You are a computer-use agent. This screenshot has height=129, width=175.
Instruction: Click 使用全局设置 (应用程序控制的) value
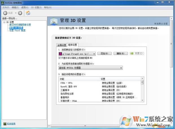(x=117, y=94)
